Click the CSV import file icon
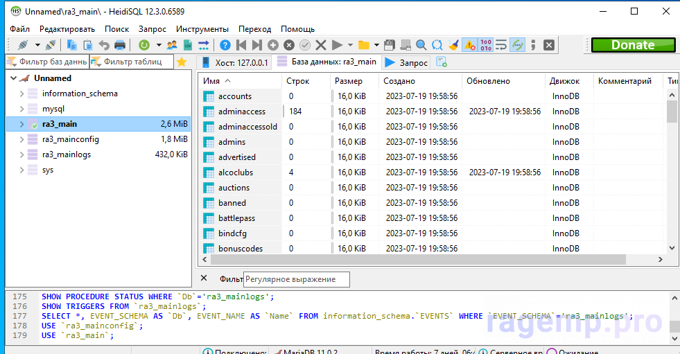The width and height of the screenshot is (680, 354). [188, 45]
